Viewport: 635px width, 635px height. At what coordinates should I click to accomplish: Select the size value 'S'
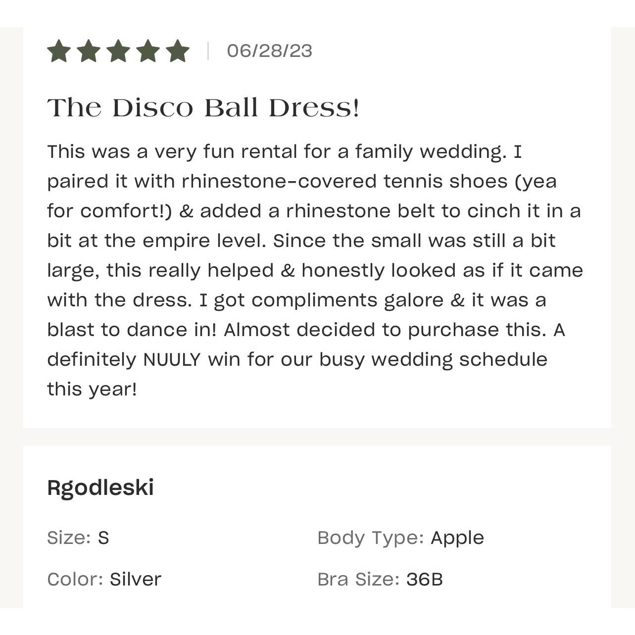click(x=103, y=537)
